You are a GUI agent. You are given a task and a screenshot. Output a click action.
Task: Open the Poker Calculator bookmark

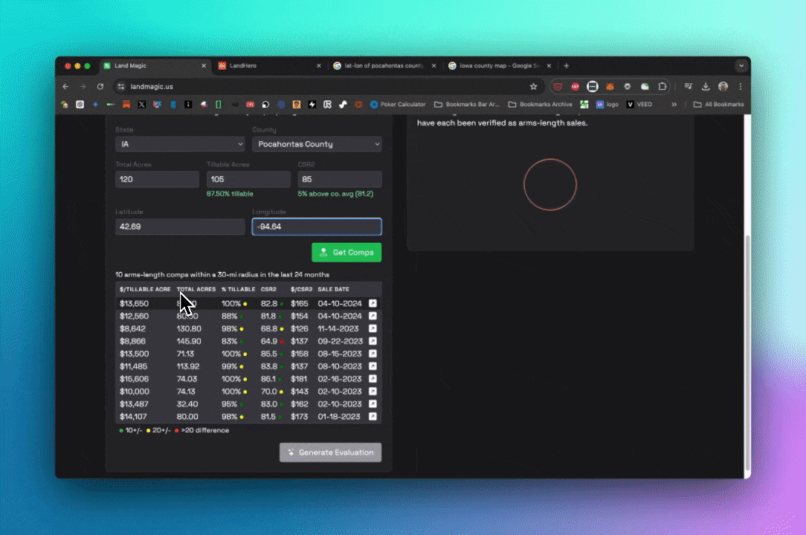pyautogui.click(x=398, y=105)
